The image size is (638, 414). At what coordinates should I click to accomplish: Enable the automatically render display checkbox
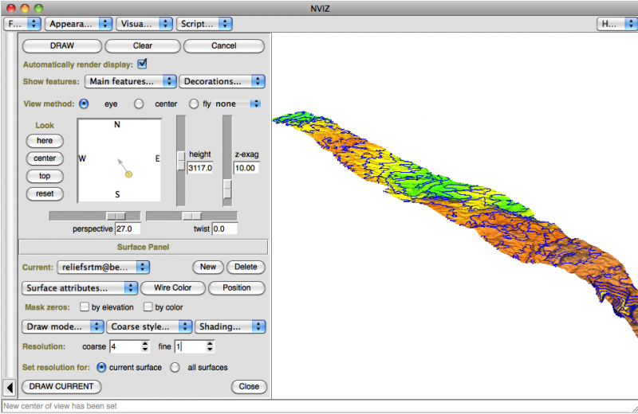pyautogui.click(x=143, y=64)
